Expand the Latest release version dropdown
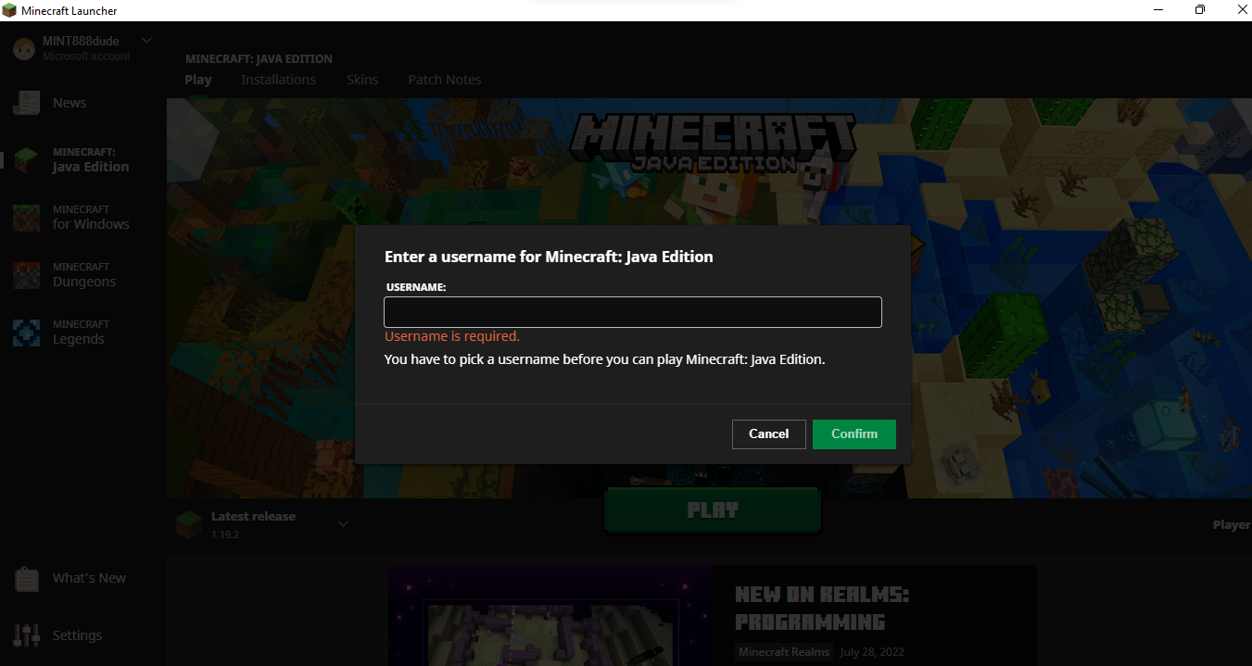 [x=343, y=524]
